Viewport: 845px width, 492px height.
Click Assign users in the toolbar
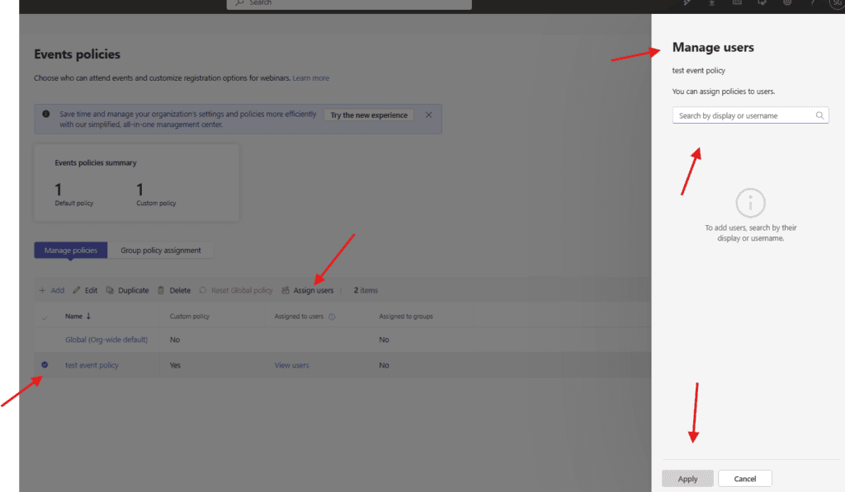[x=308, y=290]
